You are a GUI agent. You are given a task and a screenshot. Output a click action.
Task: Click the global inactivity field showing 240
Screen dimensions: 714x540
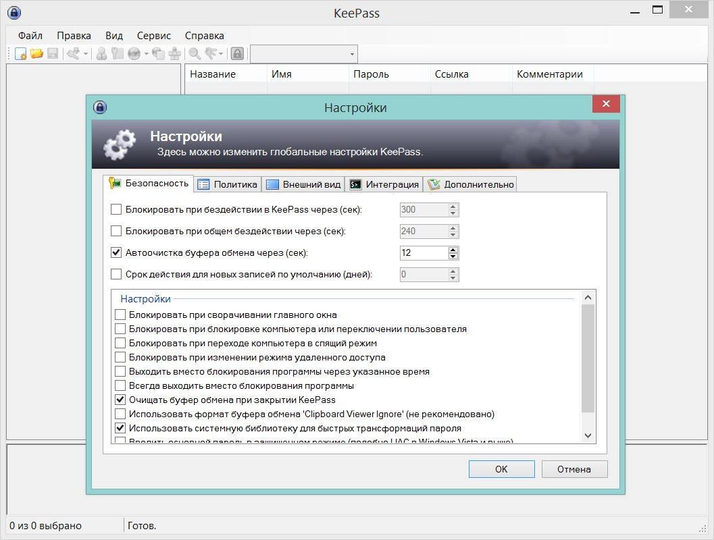pos(424,231)
